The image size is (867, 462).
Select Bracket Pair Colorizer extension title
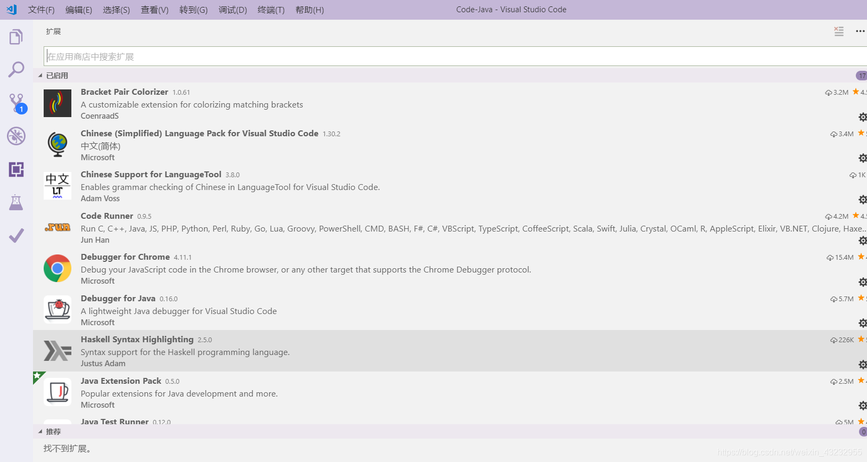tap(125, 92)
